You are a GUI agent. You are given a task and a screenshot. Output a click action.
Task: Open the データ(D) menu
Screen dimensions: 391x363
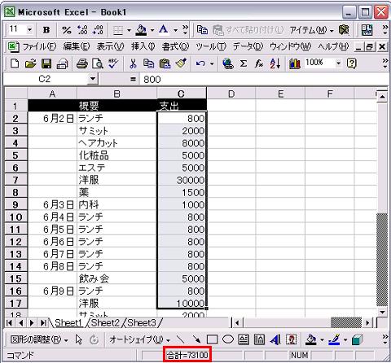pyautogui.click(x=248, y=46)
